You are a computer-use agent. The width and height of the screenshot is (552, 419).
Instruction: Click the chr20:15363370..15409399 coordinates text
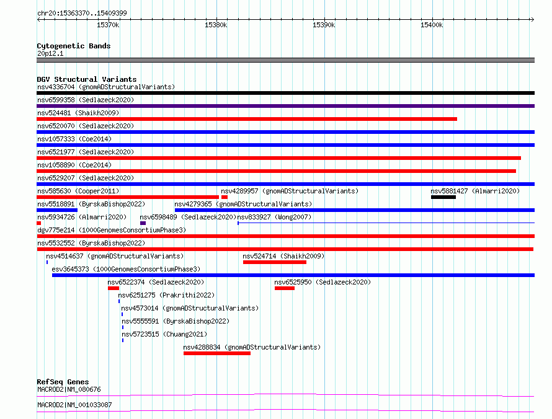(x=82, y=13)
